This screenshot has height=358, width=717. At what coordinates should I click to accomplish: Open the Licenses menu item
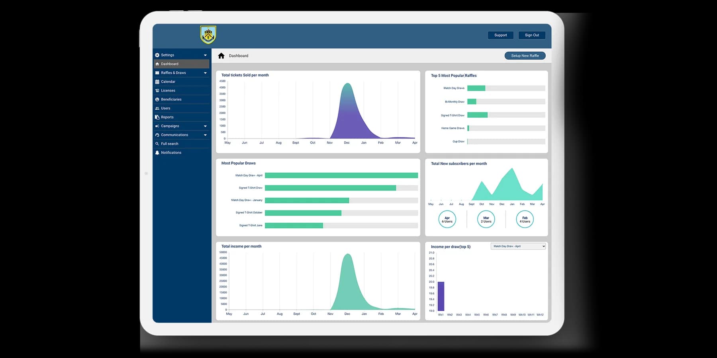point(181,90)
